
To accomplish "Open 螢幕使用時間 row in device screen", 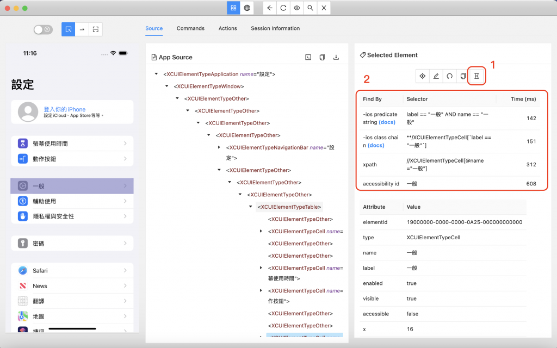I will coord(72,144).
